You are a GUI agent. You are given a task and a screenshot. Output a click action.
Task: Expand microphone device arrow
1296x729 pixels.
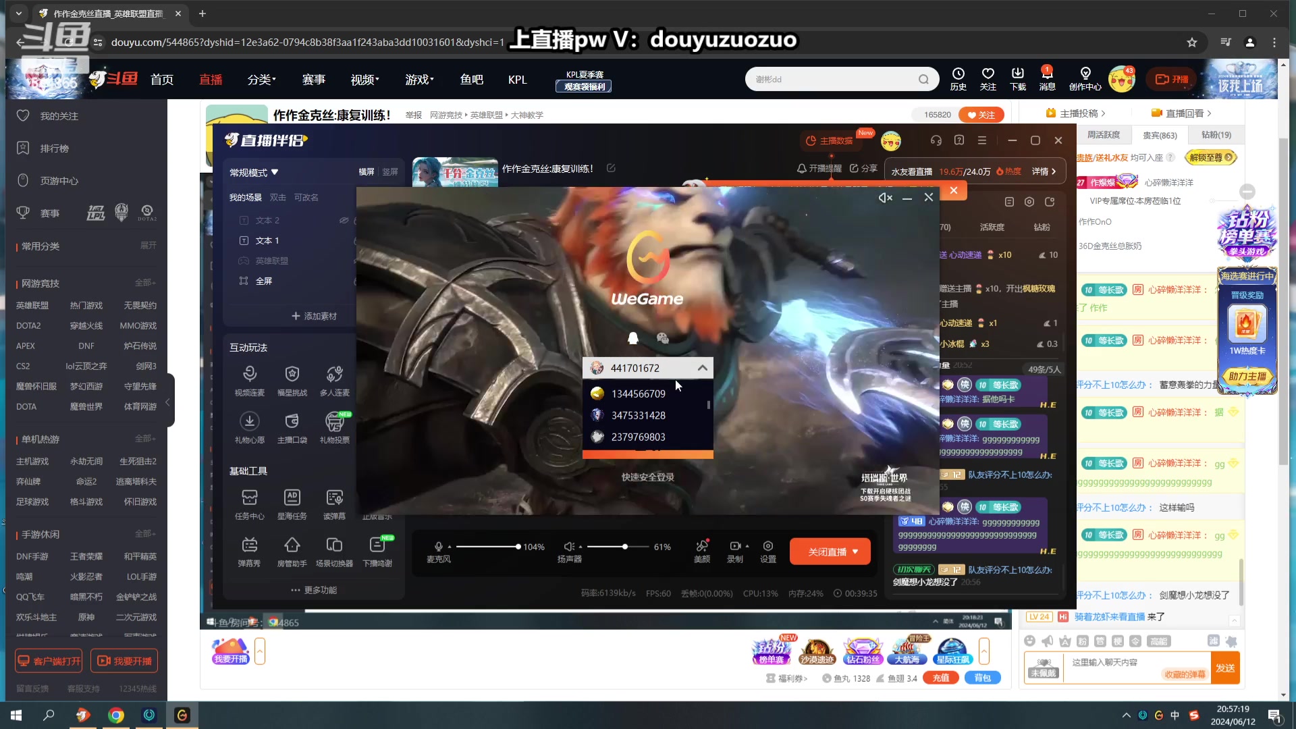coord(450,547)
